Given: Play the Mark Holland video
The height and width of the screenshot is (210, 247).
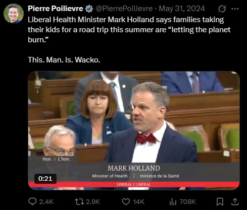Looking at the screenshot, I should pyautogui.click(x=134, y=130).
